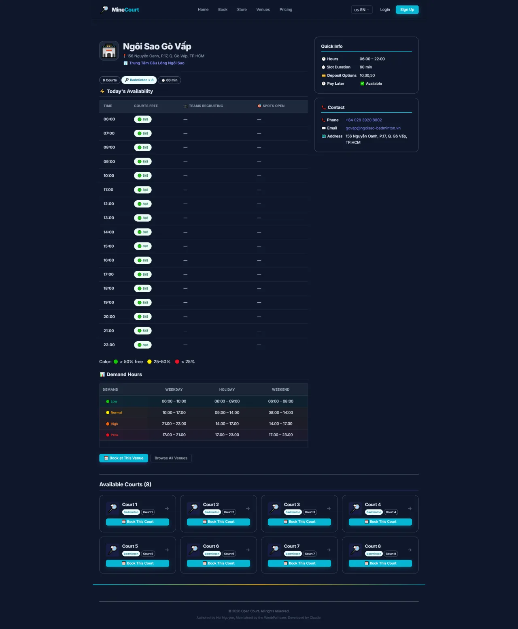Viewport: 518px width, 629px height.
Task: Open the EN language dropdown
Action: tap(362, 10)
